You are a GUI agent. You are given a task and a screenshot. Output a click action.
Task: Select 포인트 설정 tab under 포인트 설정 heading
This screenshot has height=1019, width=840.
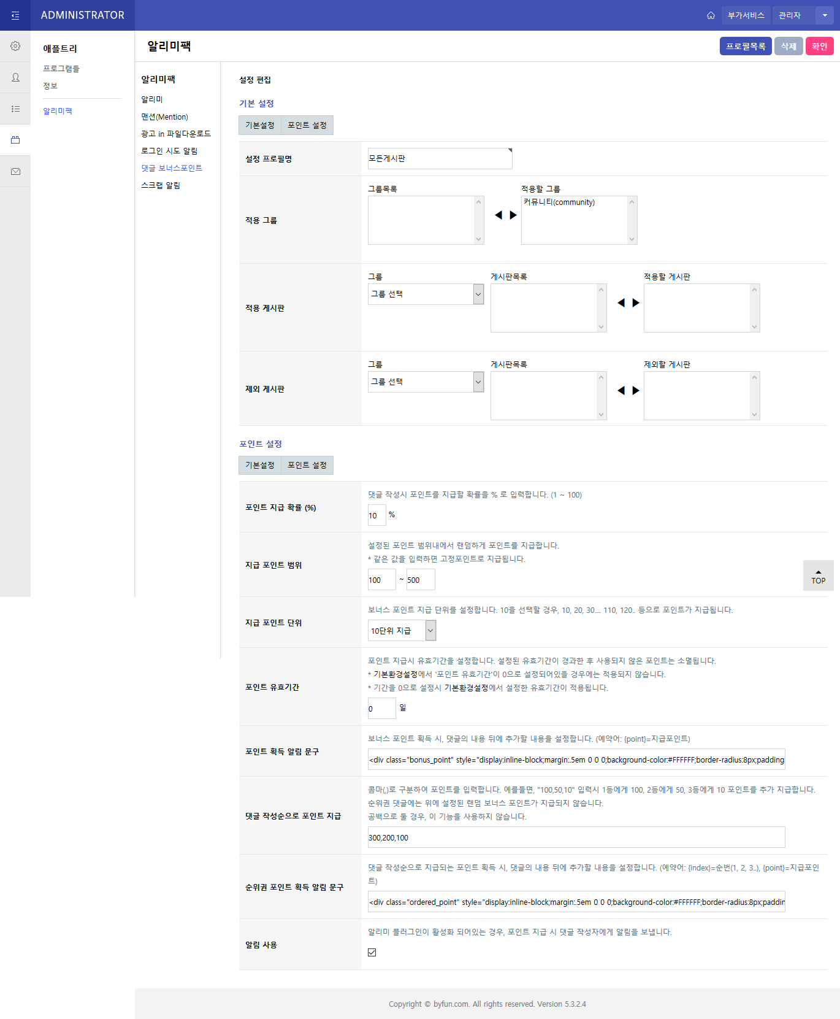click(307, 465)
